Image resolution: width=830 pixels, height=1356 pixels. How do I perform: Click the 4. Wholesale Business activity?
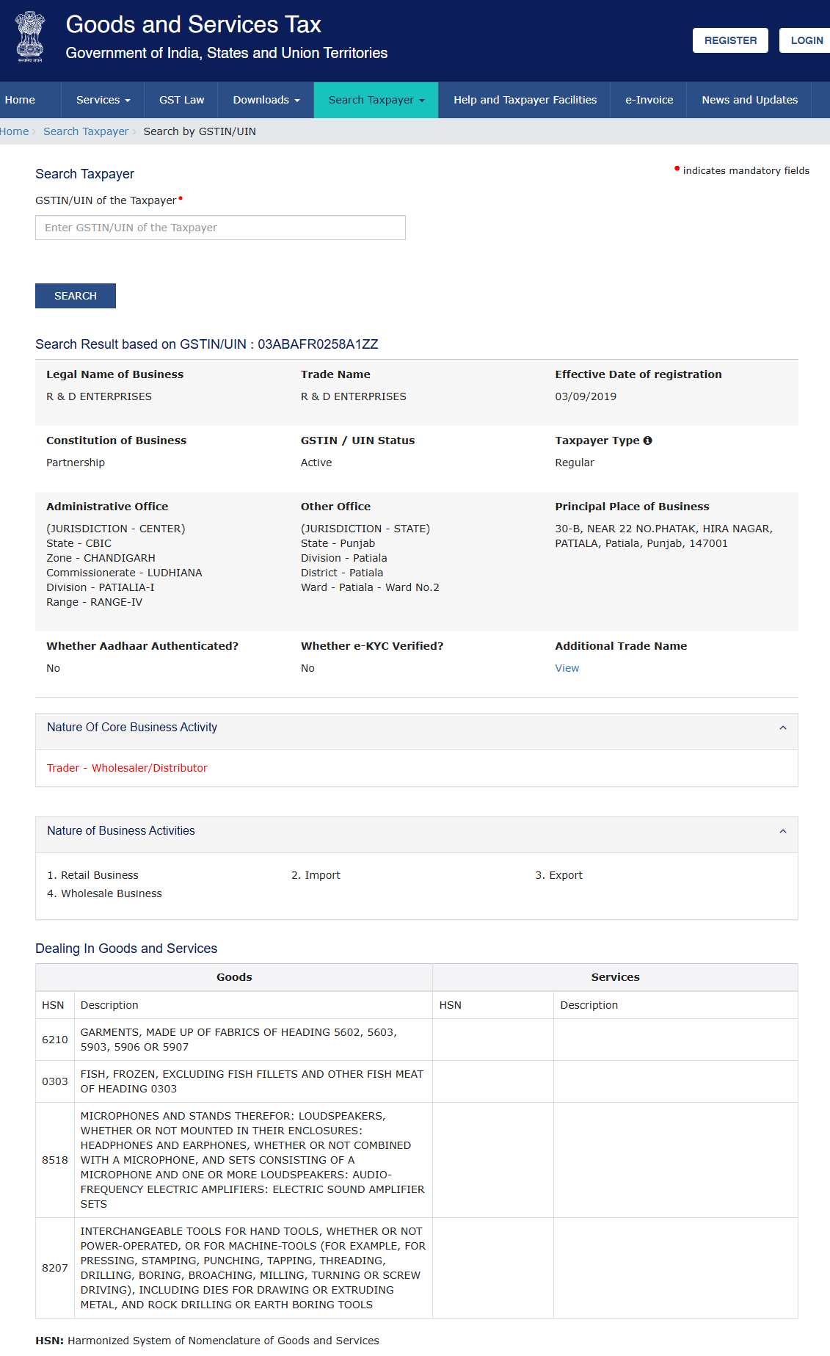tap(104, 893)
